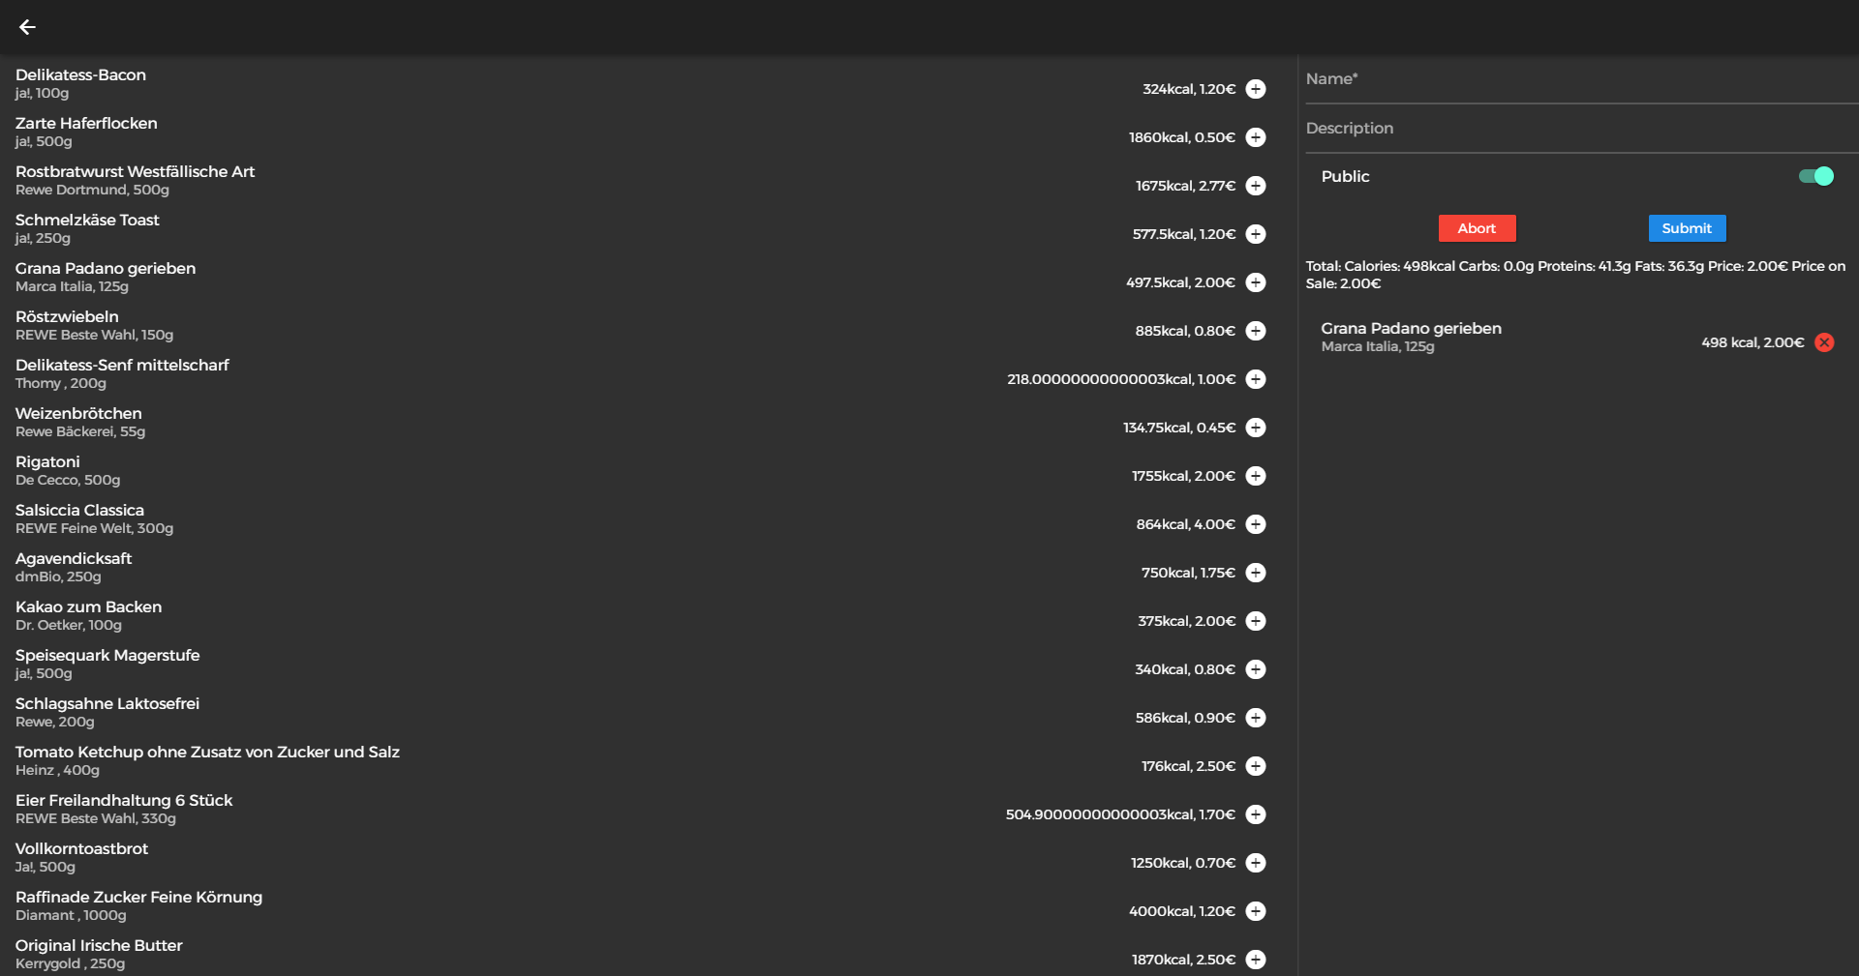Select the Delikatess-Bacon product name
The height and width of the screenshot is (976, 1859).
tap(80, 74)
